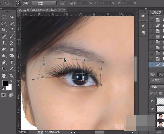Swap foreground and background colors

tap(11, 81)
